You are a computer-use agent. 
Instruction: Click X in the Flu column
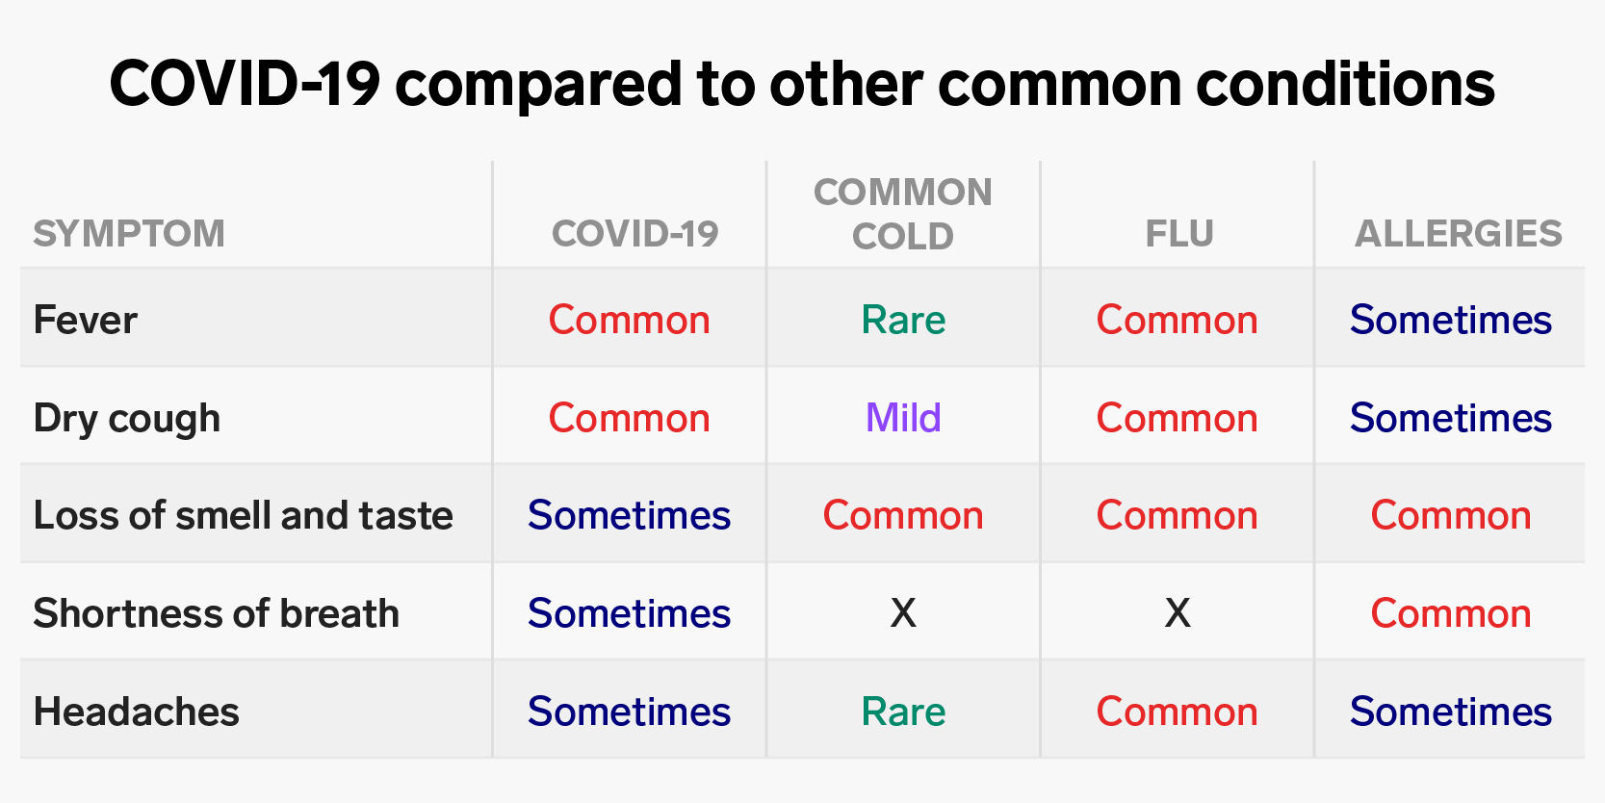tap(1178, 613)
